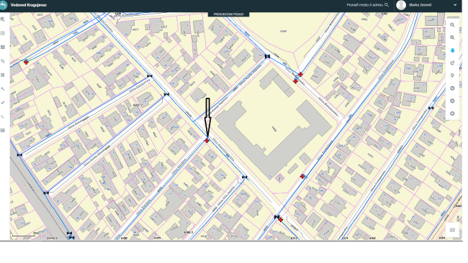
Task: Zoom out with the magnifier minus tool
Action: click(x=452, y=37)
